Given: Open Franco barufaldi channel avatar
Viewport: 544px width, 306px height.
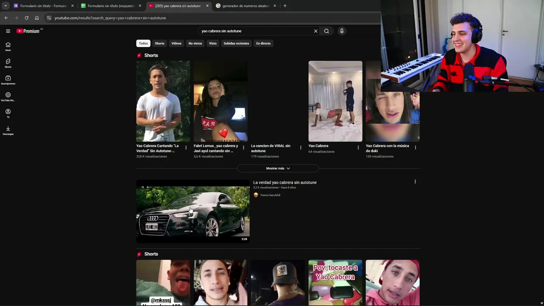Looking at the screenshot, I should (256, 195).
